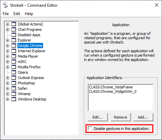Expand the Google Chrome node
This screenshot has width=162, height=140.
[x=7, y=46]
